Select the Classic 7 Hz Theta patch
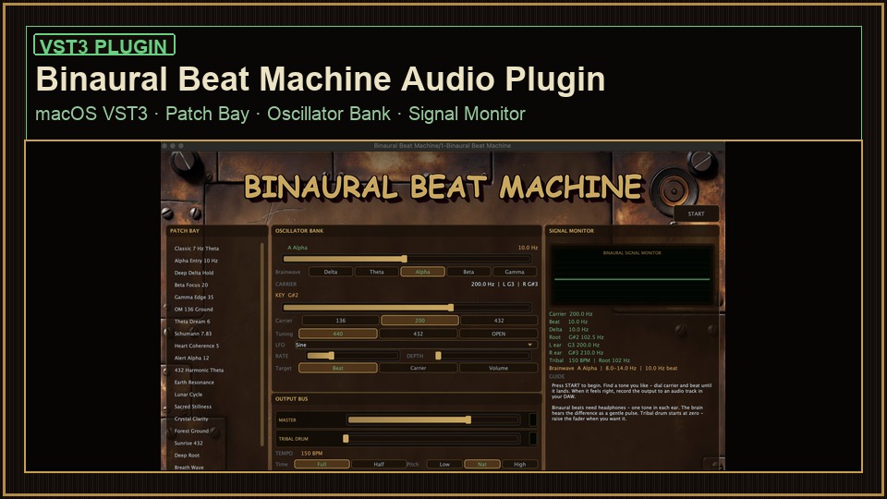Image resolution: width=887 pixels, height=499 pixels. [196, 249]
